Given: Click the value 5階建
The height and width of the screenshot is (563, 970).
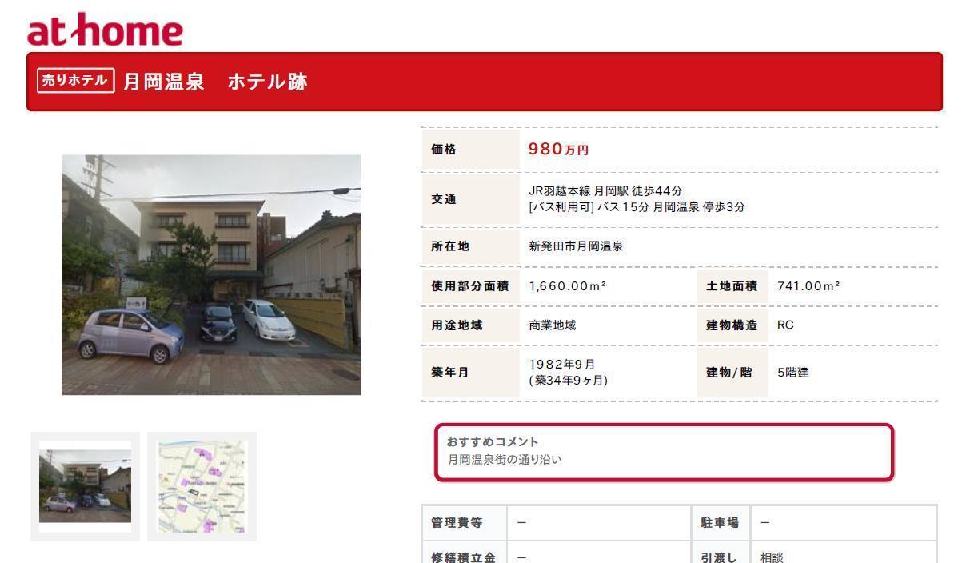Looking at the screenshot, I should [792, 373].
